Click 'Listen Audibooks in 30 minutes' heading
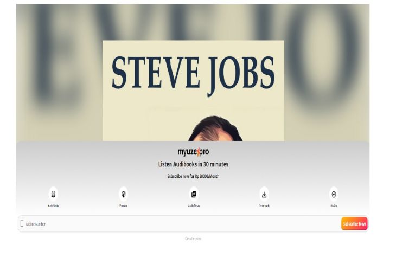 pos(194,164)
